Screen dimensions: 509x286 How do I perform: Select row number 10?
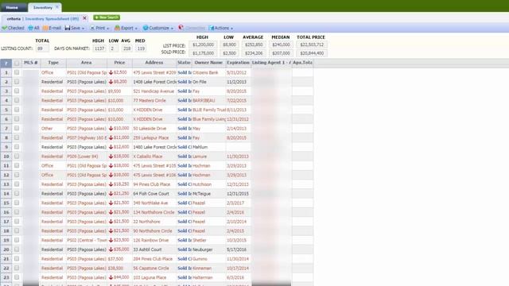(6, 157)
